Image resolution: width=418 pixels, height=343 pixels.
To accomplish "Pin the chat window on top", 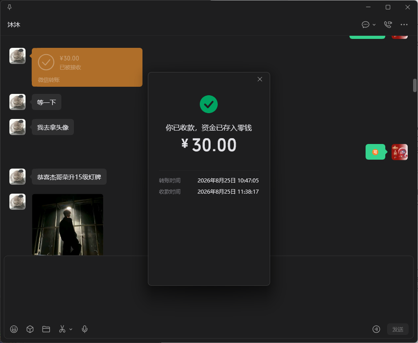I will pyautogui.click(x=9, y=7).
